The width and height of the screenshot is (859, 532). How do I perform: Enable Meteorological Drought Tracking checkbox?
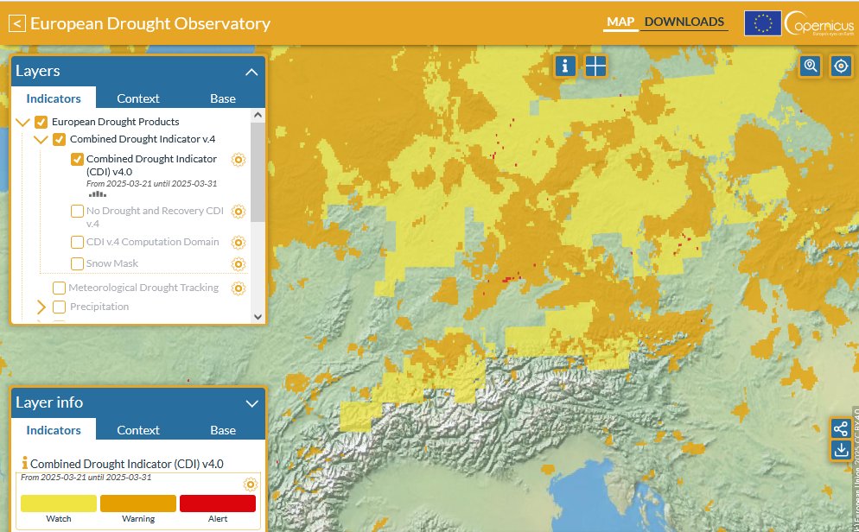[59, 288]
